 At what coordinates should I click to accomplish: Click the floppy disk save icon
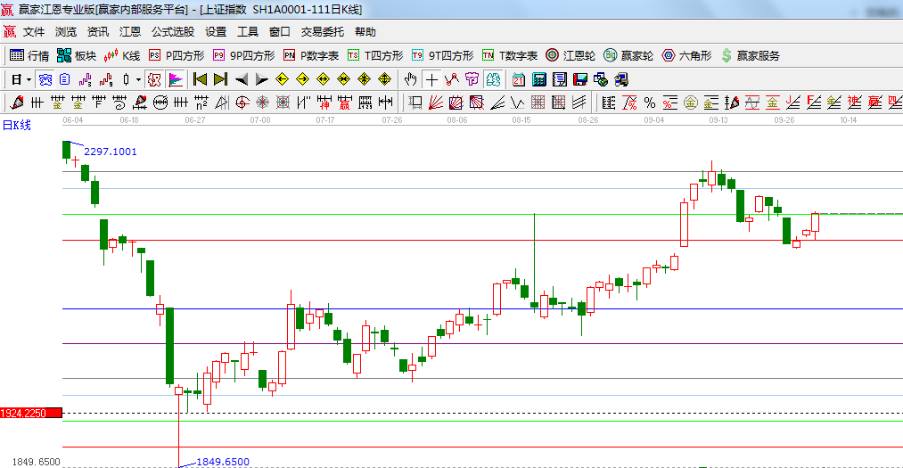coord(580,79)
